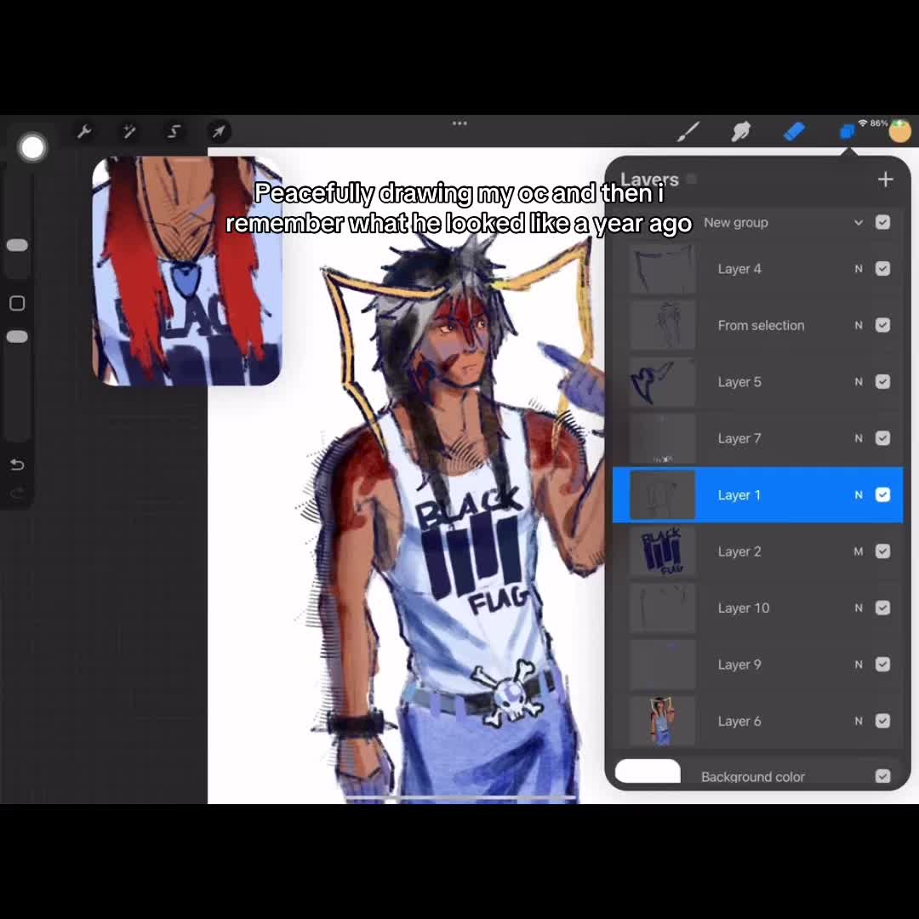The height and width of the screenshot is (919, 919).
Task: Tap the redo arrow in sidebar
Action: [17, 493]
